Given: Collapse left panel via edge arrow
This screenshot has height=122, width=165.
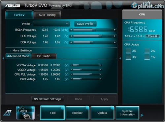Looking at the screenshot, I should 3,58.
